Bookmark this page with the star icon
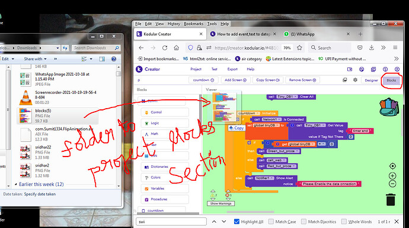409x228 pixels. pos(299,48)
